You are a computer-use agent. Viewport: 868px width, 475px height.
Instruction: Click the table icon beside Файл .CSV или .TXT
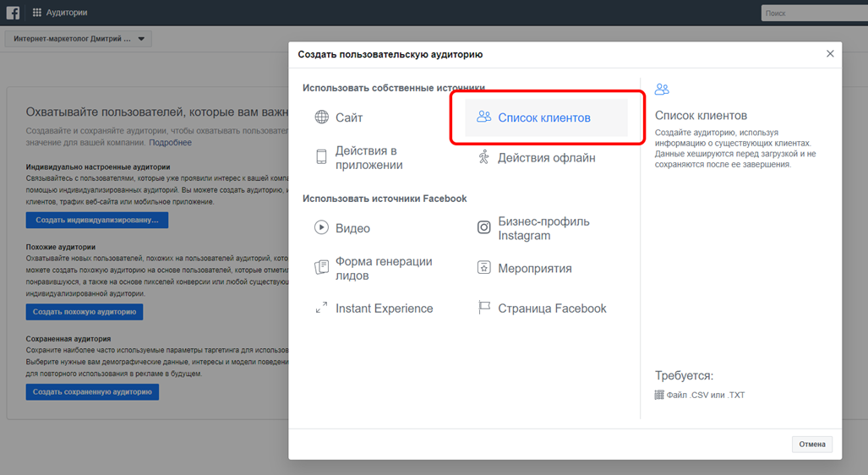pos(659,395)
